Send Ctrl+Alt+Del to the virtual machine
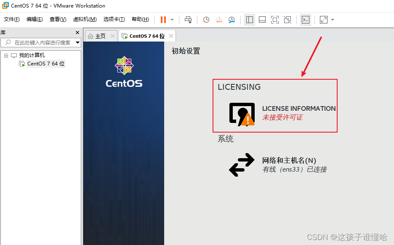Image resolution: width=394 pixels, height=245 pixels. pyautogui.click(x=188, y=20)
